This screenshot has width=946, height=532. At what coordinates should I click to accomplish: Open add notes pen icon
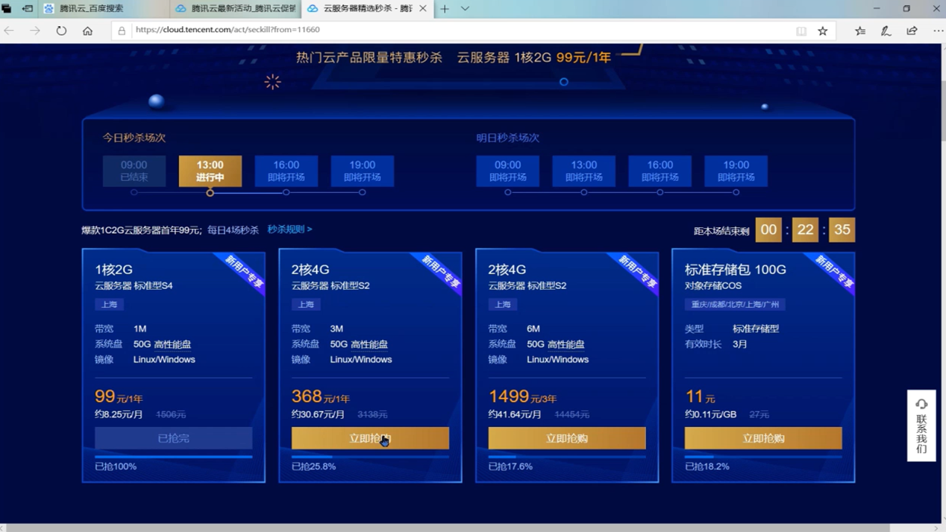886,31
